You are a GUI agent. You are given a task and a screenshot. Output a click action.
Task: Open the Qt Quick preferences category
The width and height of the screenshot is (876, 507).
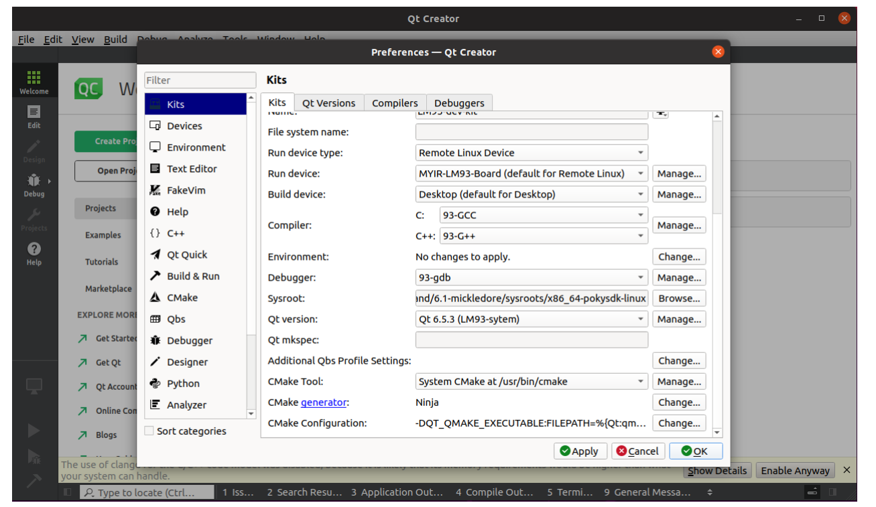point(196,255)
